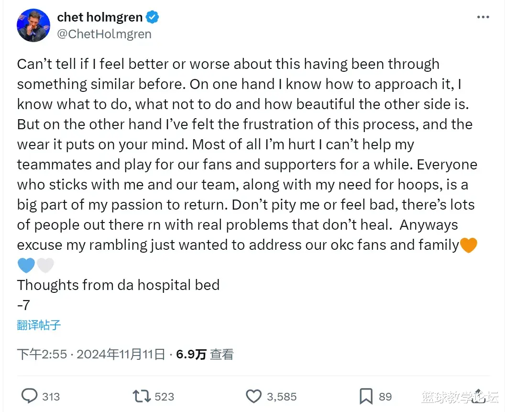Open the @ChetHolmgren handle link

click(x=104, y=34)
